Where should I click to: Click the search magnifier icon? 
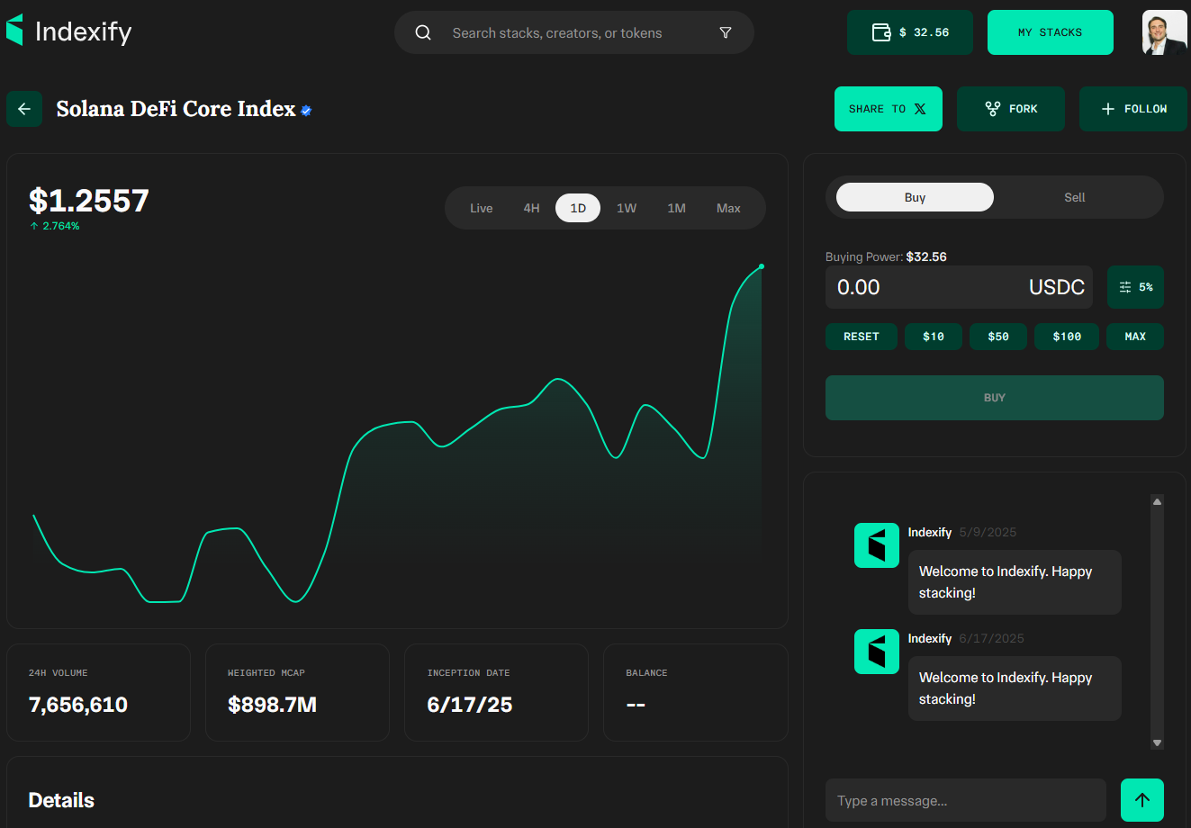click(423, 33)
